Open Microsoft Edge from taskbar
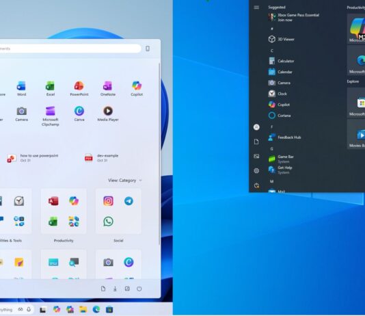The width and height of the screenshot is (365, 316). (96, 309)
